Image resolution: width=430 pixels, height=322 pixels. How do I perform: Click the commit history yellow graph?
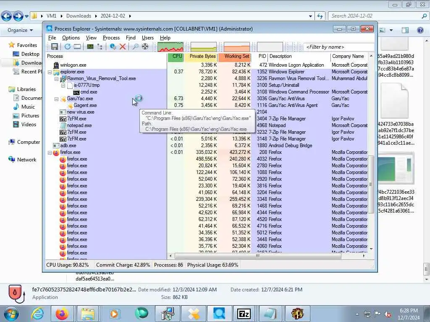pyautogui.click(x=204, y=47)
